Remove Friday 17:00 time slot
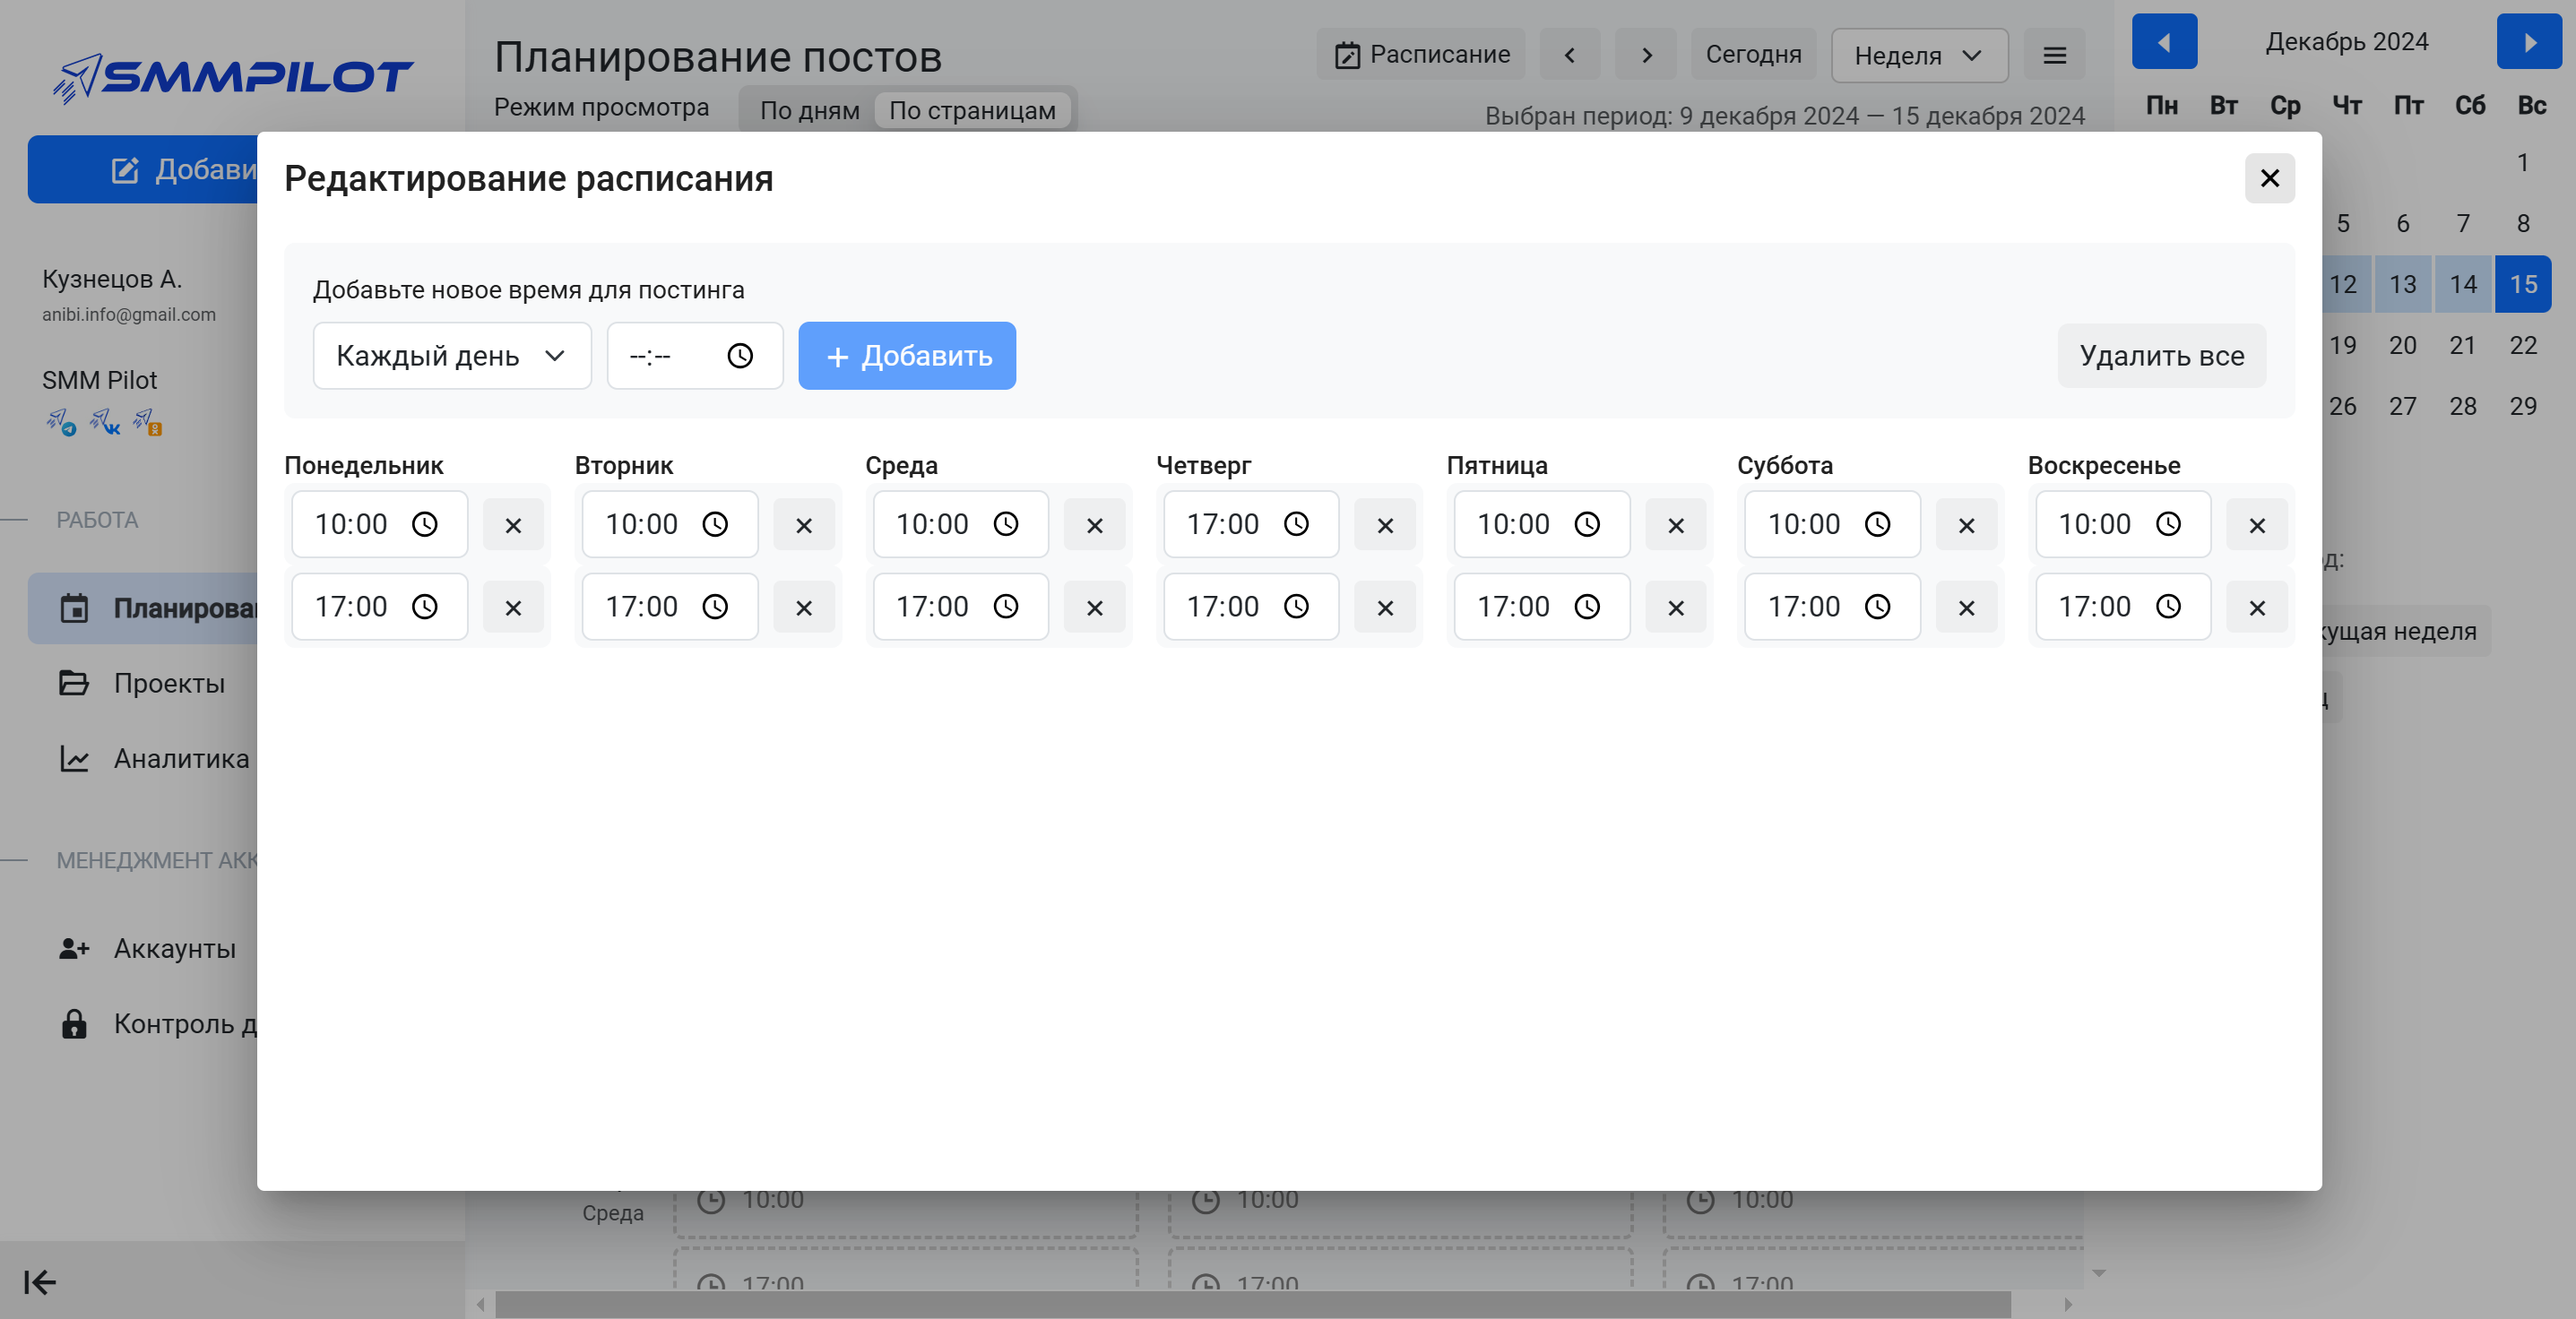This screenshot has height=1319, width=2576. tap(1675, 607)
